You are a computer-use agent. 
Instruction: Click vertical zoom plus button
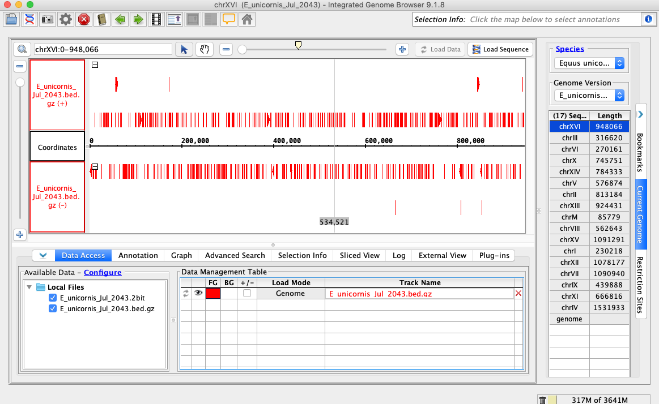click(20, 235)
